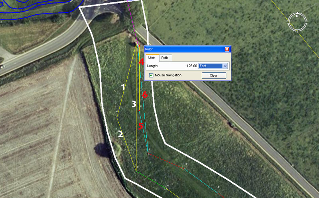This screenshot has width=319, height=198.
Task: Close the Ruler dialog
Action: 227,49
